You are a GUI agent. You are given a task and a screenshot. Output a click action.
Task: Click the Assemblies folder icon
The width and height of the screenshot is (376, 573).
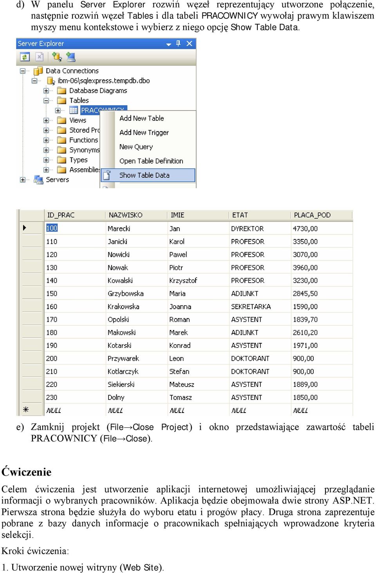click(x=61, y=170)
